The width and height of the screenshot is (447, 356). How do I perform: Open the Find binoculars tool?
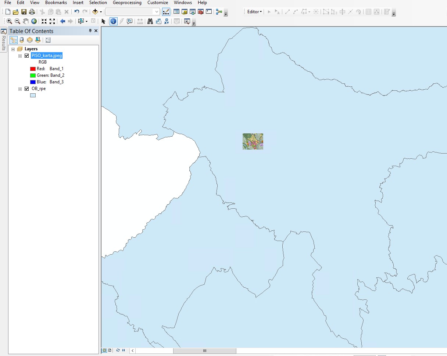(150, 21)
